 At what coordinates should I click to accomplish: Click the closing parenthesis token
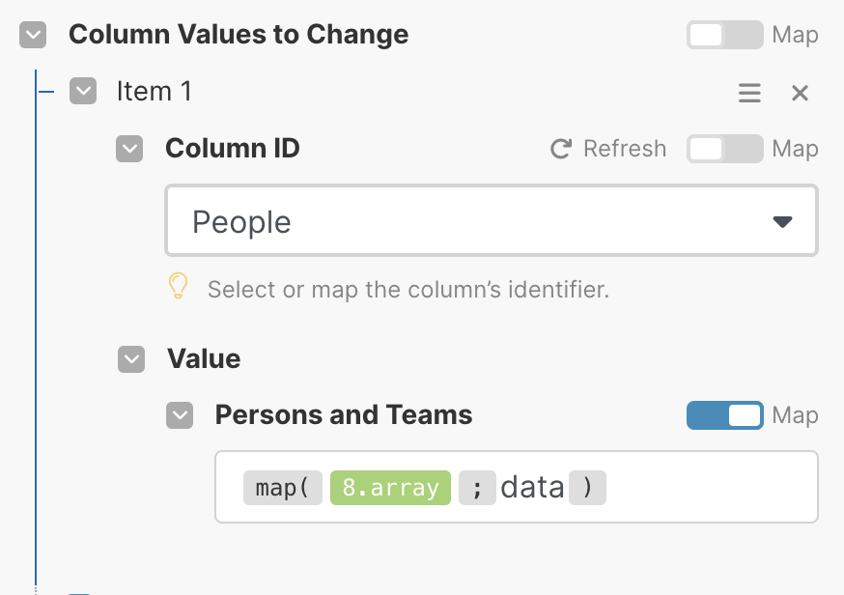point(587,488)
